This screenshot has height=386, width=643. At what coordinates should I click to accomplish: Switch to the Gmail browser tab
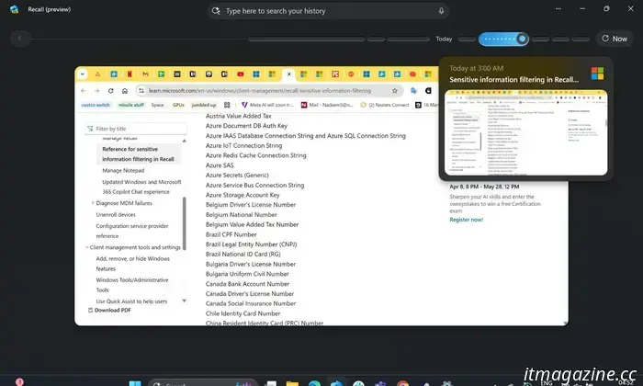point(145,74)
